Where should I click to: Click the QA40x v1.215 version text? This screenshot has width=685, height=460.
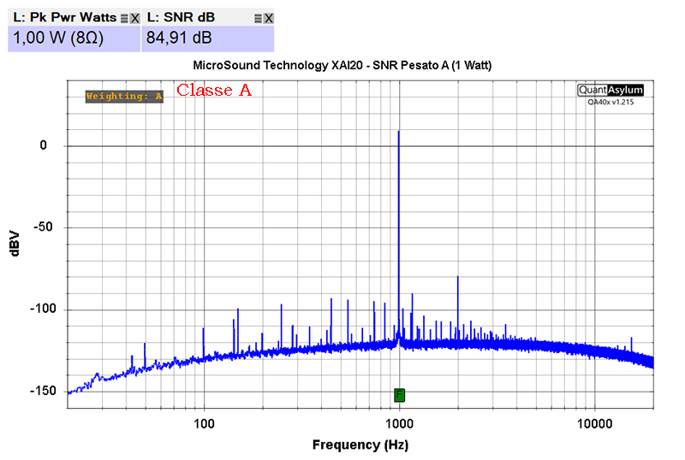(611, 102)
